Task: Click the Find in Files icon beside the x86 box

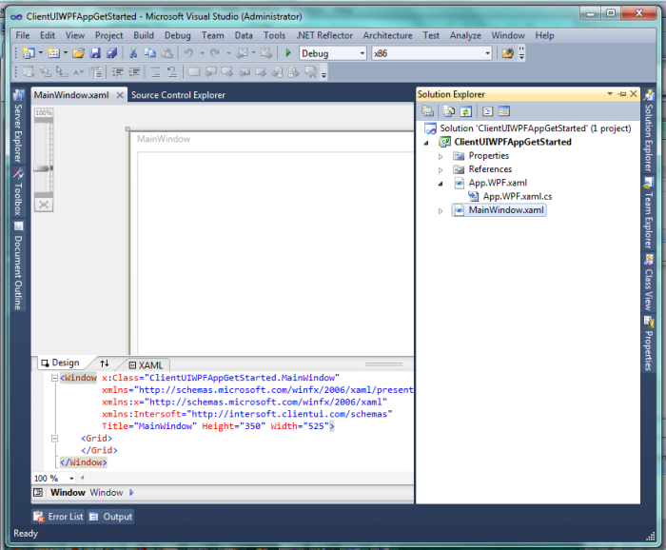Action: pyautogui.click(x=507, y=53)
